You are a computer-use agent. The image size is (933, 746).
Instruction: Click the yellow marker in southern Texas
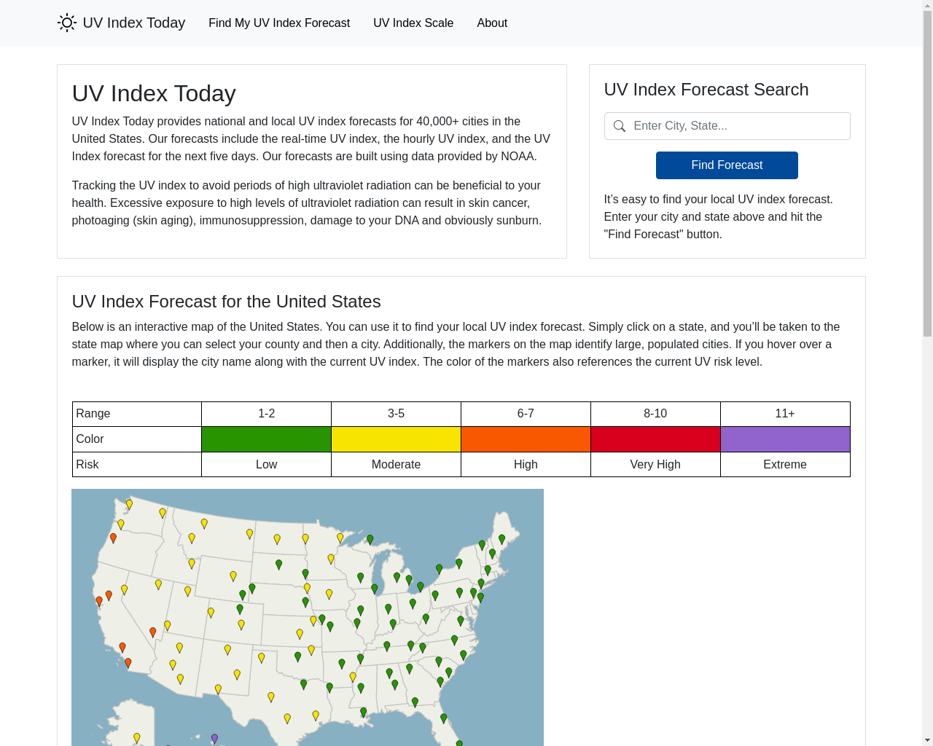287,718
